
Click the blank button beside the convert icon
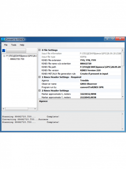16,51
